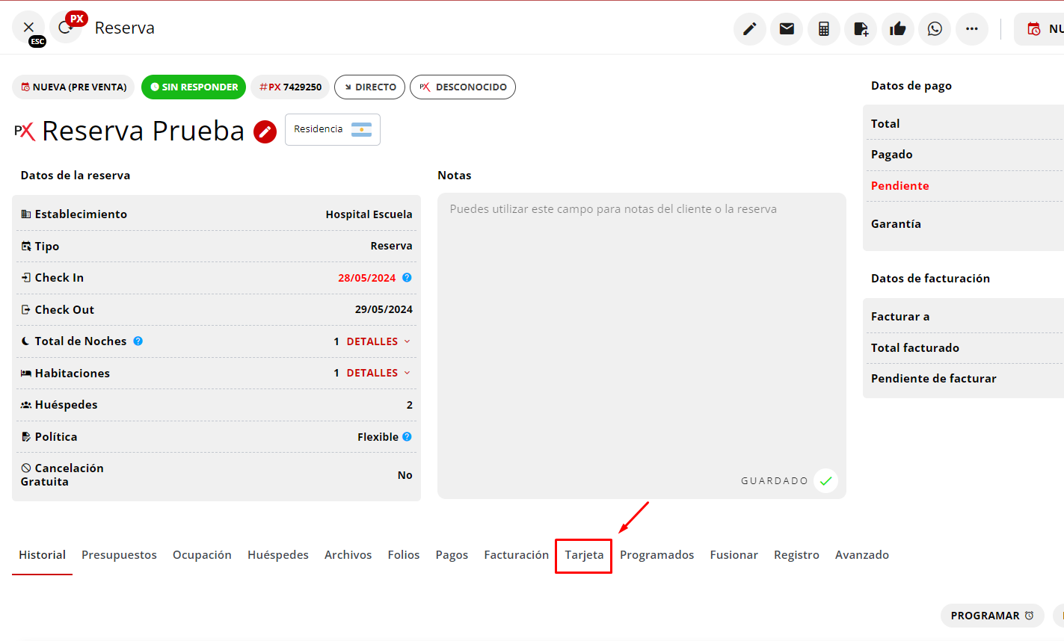
Task: Click the PROGRAMAR button
Action: (x=991, y=616)
